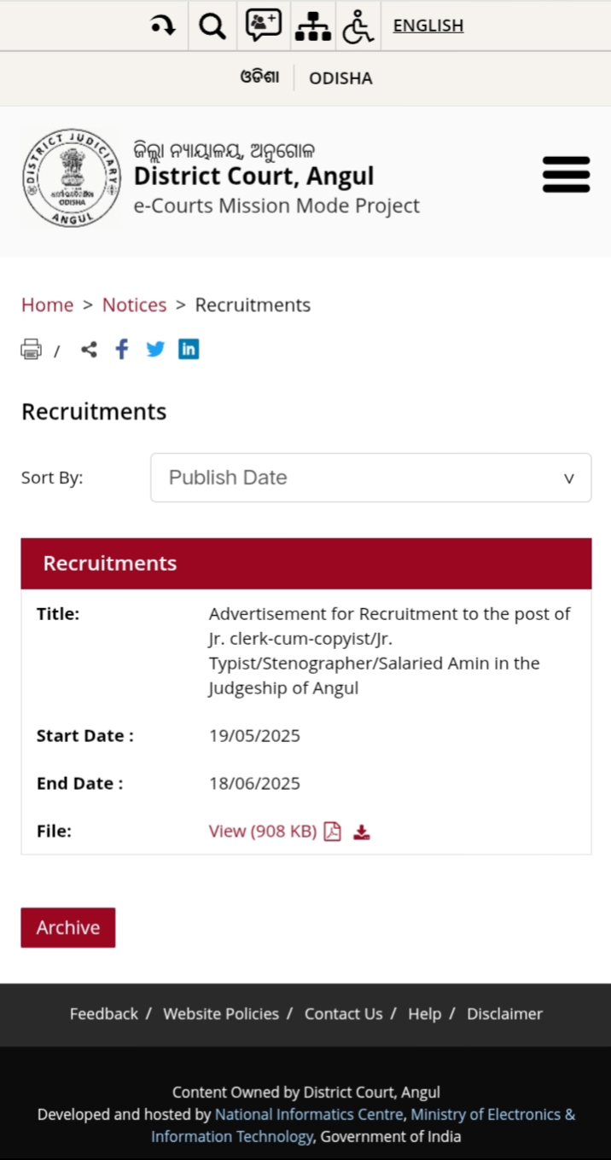Open the ENGLISH language selector

point(428,26)
